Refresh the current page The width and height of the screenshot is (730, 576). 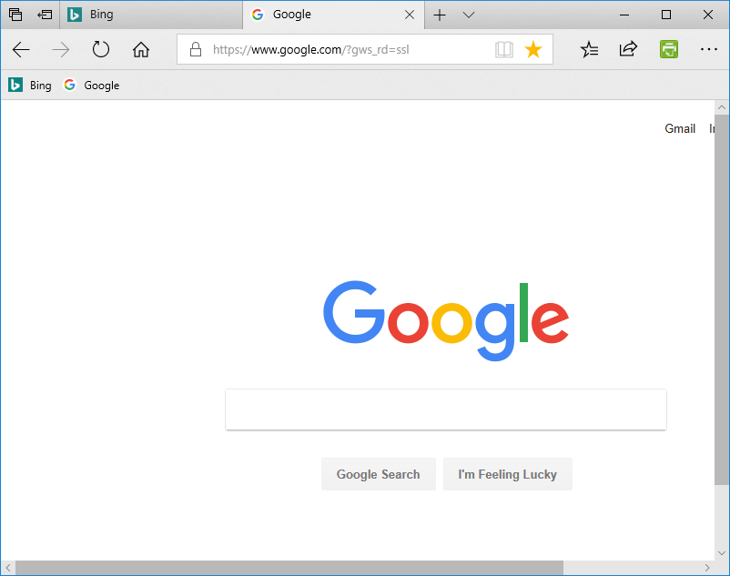(x=100, y=49)
